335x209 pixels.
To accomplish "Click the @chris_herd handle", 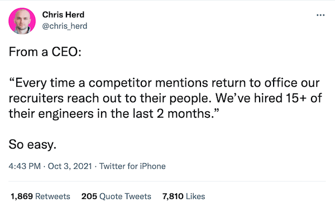I will coord(65,26).
